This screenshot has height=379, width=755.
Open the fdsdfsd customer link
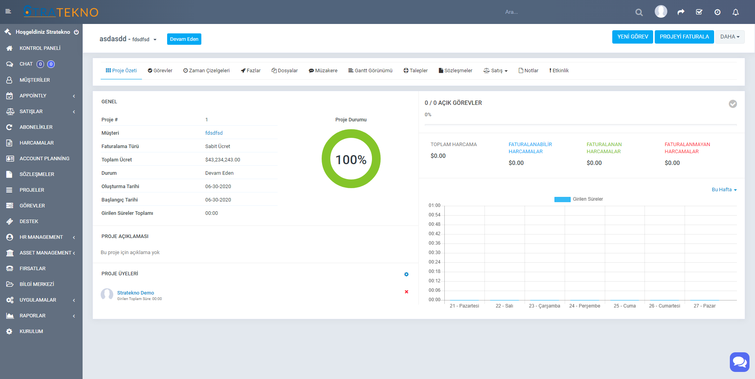click(x=214, y=133)
